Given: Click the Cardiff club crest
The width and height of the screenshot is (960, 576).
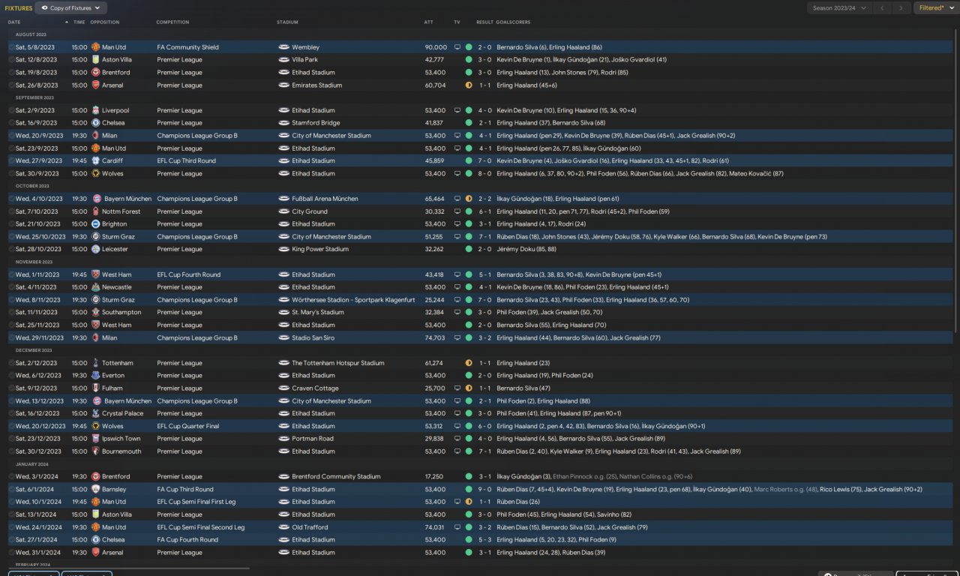Looking at the screenshot, I should (x=95, y=161).
